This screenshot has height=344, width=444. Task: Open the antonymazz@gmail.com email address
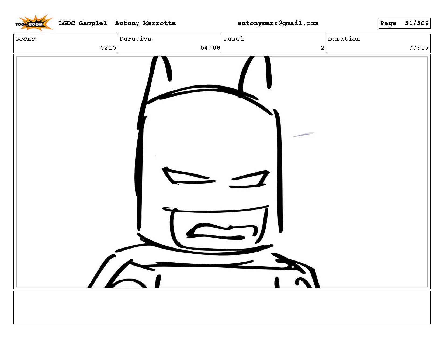(x=278, y=23)
